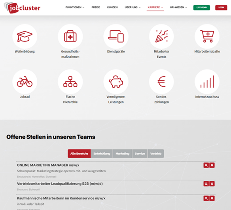The width and height of the screenshot is (231, 210).
Task: Open Vertriebsmitarbeiter Leadqualifizierung B2B listing
Action: tap(60, 184)
